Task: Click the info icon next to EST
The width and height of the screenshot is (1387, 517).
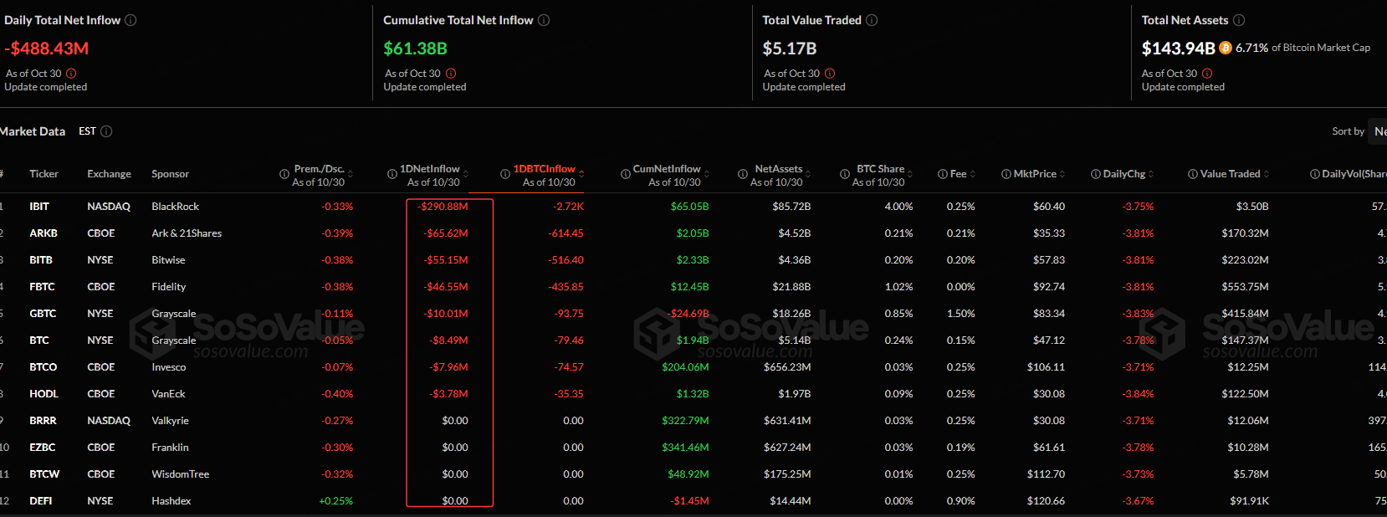Action: tap(106, 131)
